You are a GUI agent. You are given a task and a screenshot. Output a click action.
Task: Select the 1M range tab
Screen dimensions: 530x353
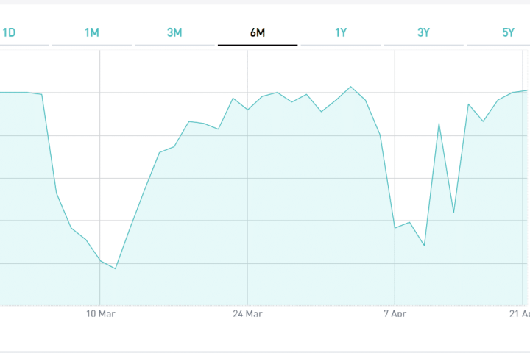coord(92,32)
